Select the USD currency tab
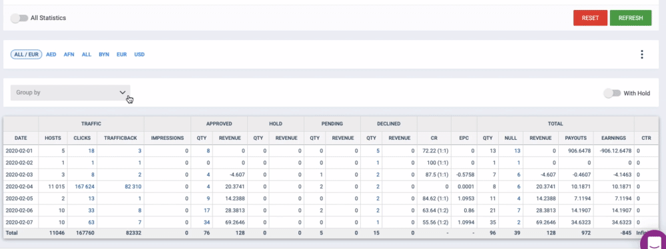The width and height of the screenshot is (666, 249). coord(139,55)
